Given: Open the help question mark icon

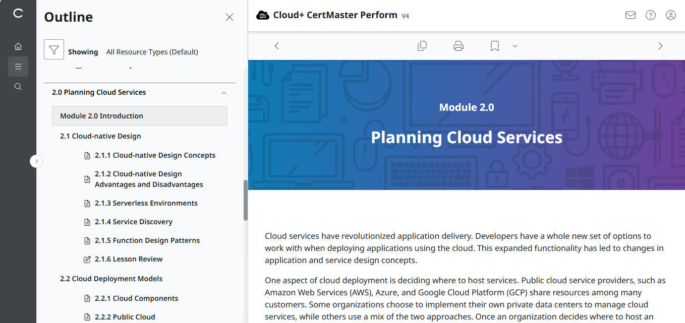Looking at the screenshot, I should pos(650,15).
